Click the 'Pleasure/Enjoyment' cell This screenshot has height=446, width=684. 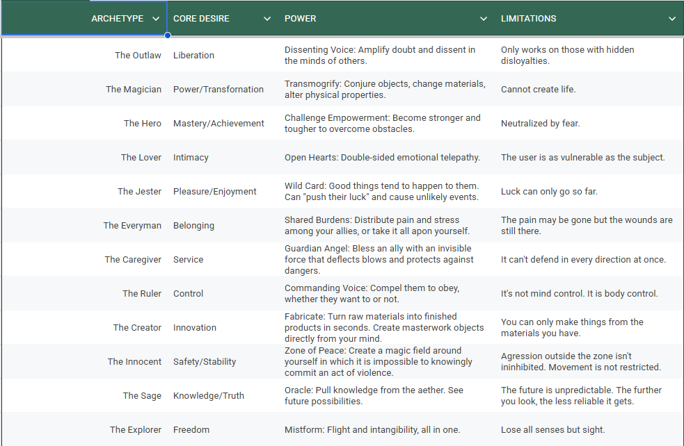coord(223,191)
